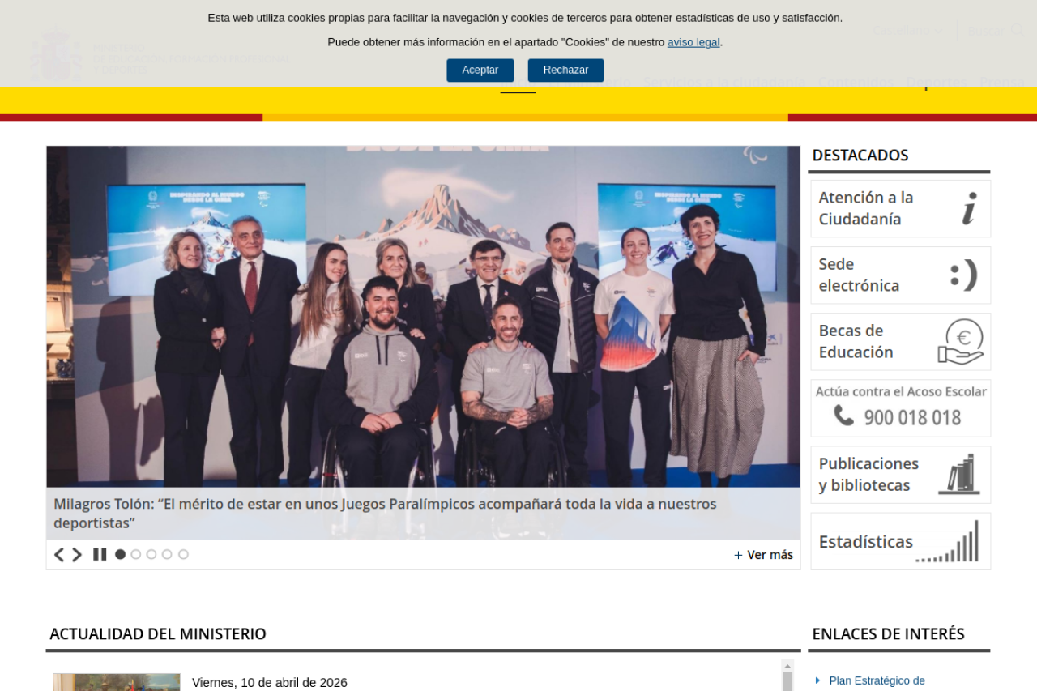The height and width of the screenshot is (691, 1037).
Task: Expand Ver más under the slideshow
Action: coord(763,555)
